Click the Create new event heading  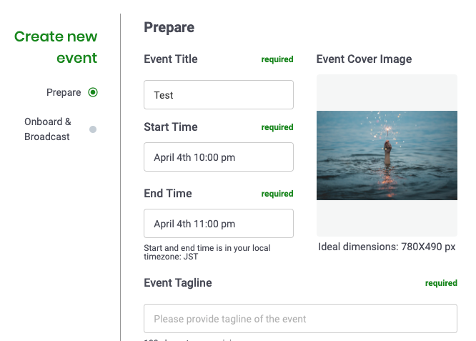56,47
